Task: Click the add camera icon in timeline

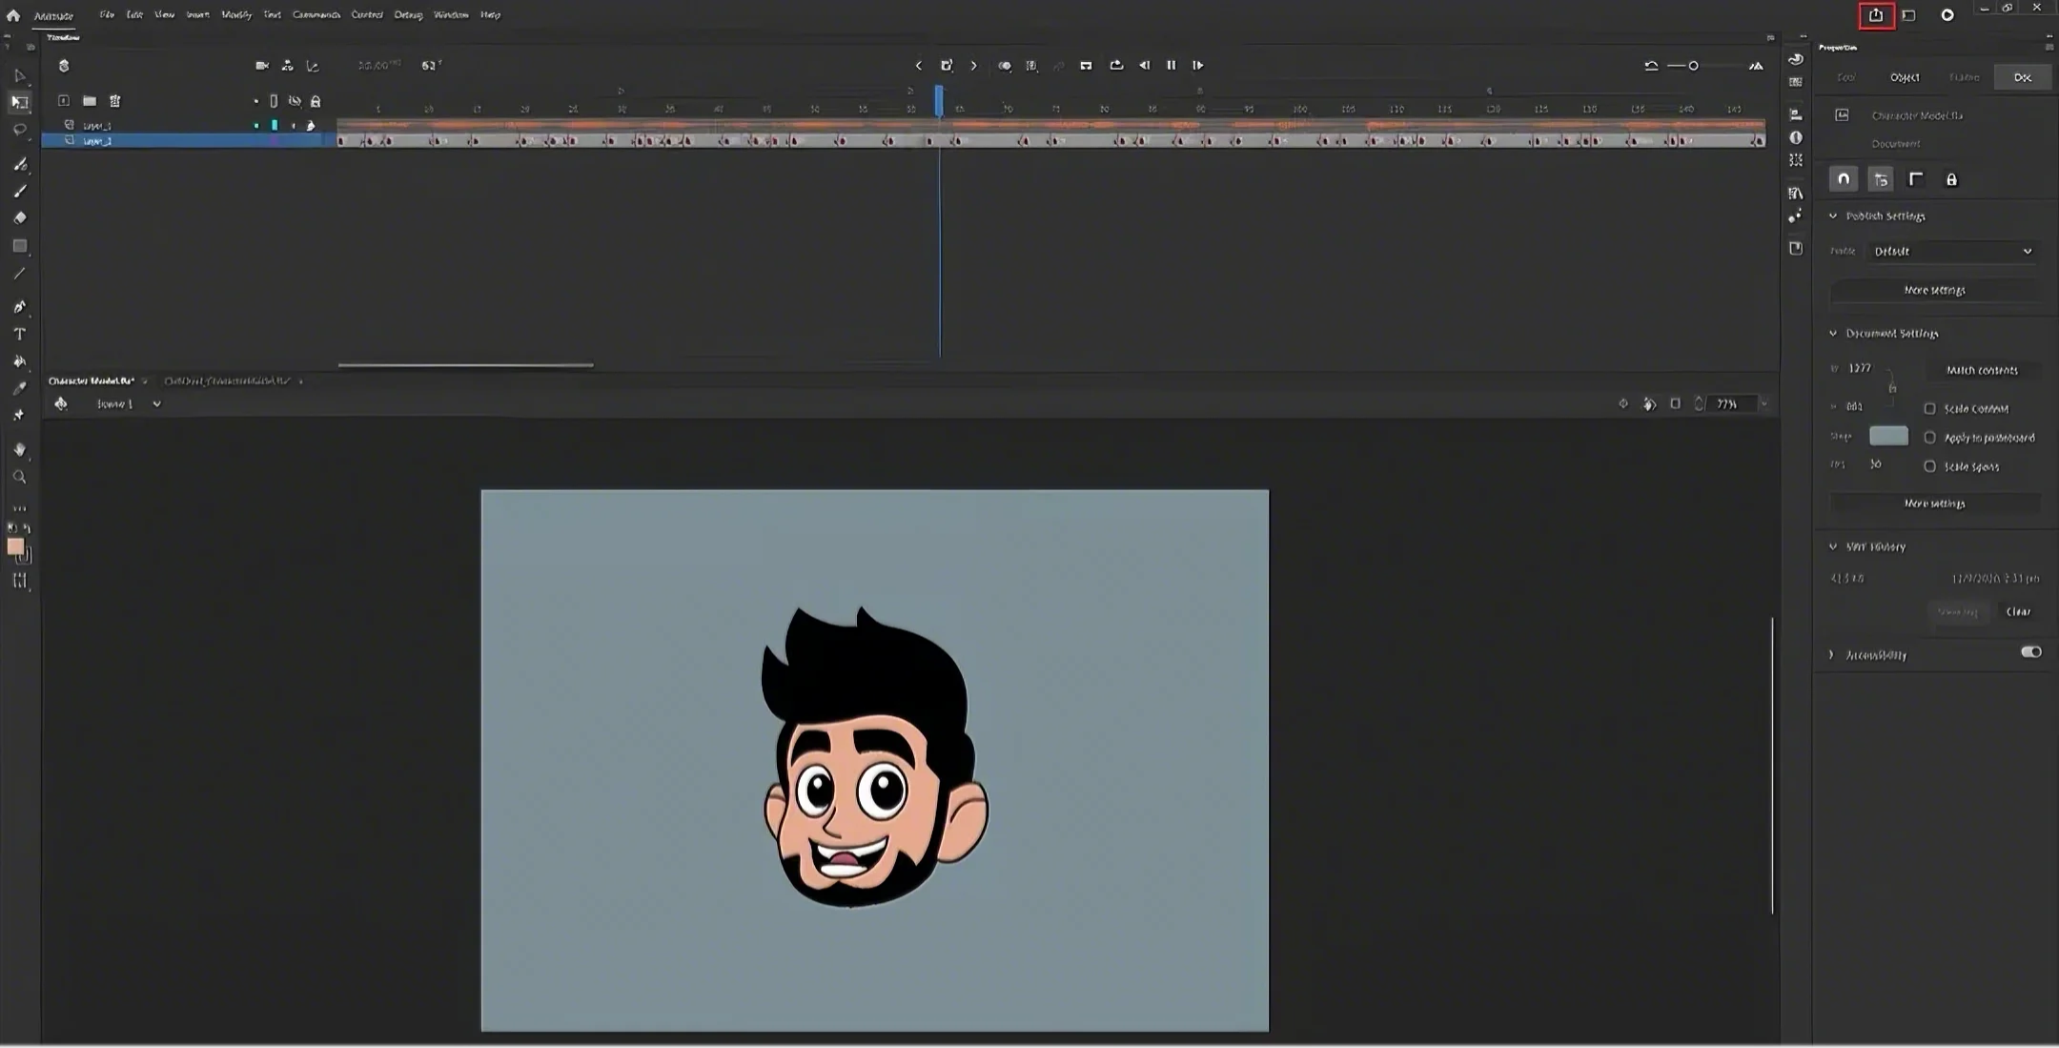Action: tap(261, 66)
